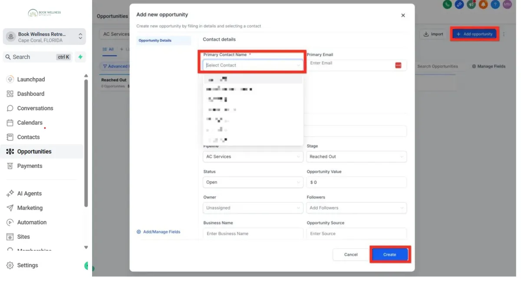The image size is (521, 298).
Task: Click the Opportunity Value field
Action: coord(356,182)
